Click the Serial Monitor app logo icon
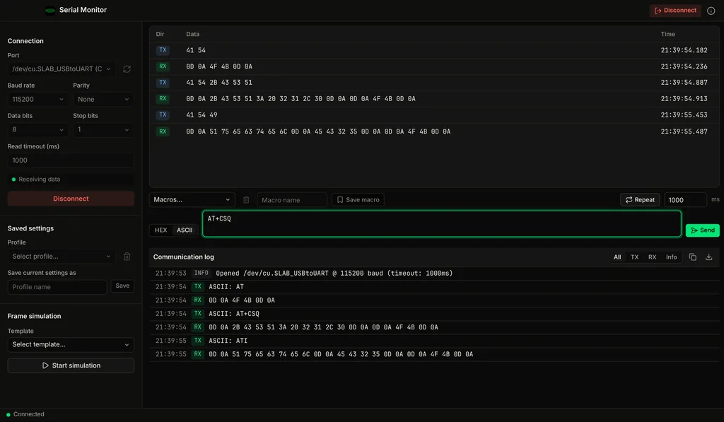Image resolution: width=724 pixels, height=422 pixels. (50, 10)
